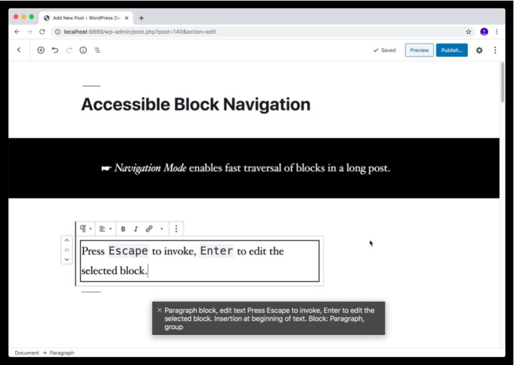
Task: Click the Add block plus icon
Action: coord(41,50)
